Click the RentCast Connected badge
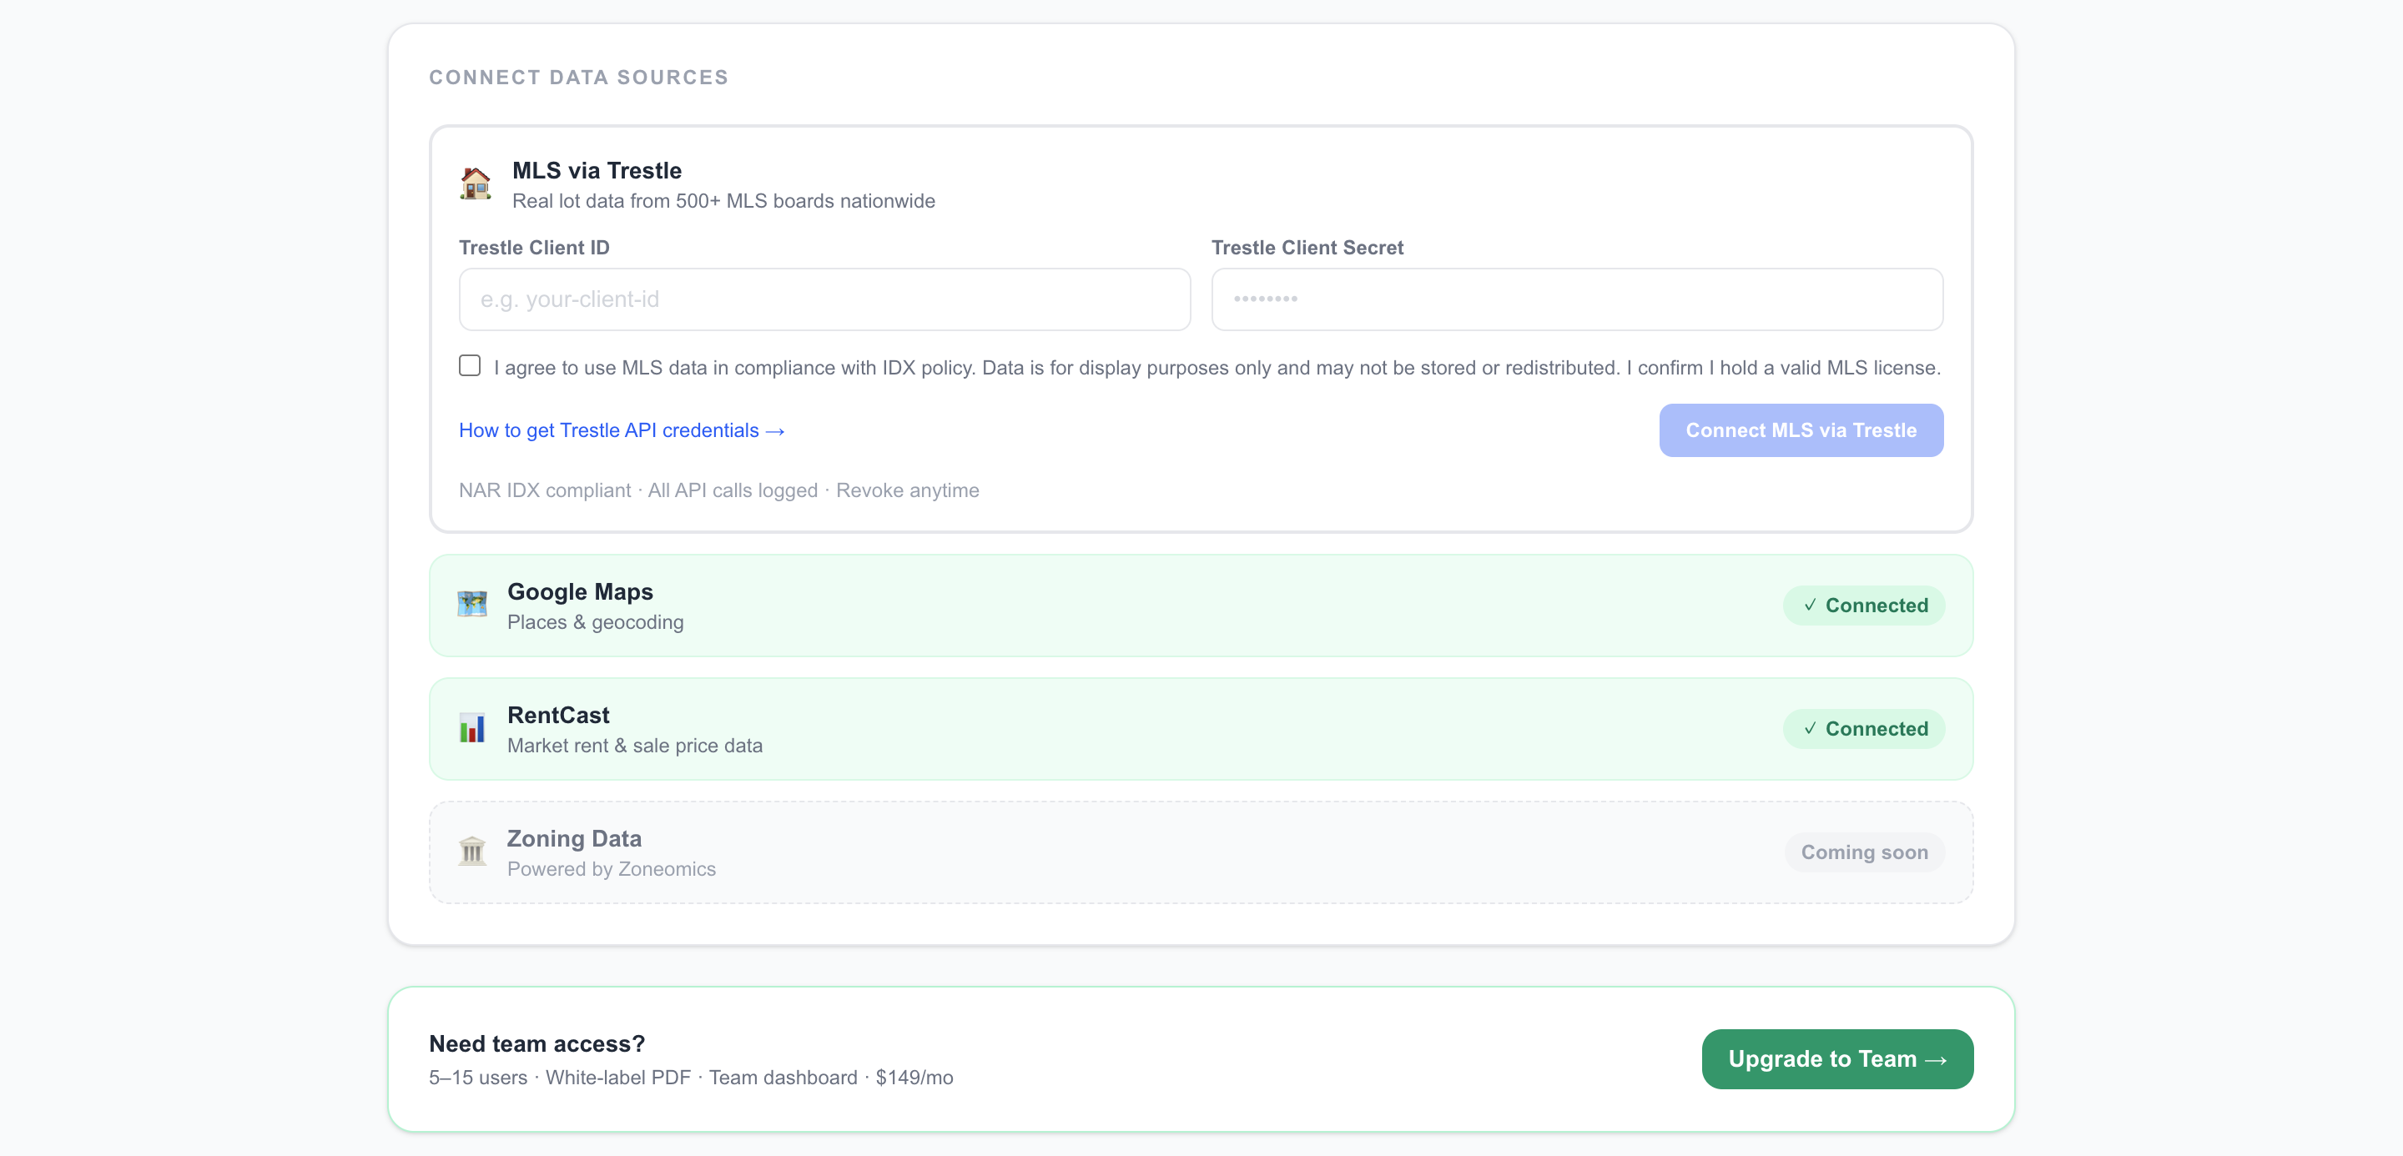Viewport: 2403px width, 1156px height. pyautogui.click(x=1865, y=729)
